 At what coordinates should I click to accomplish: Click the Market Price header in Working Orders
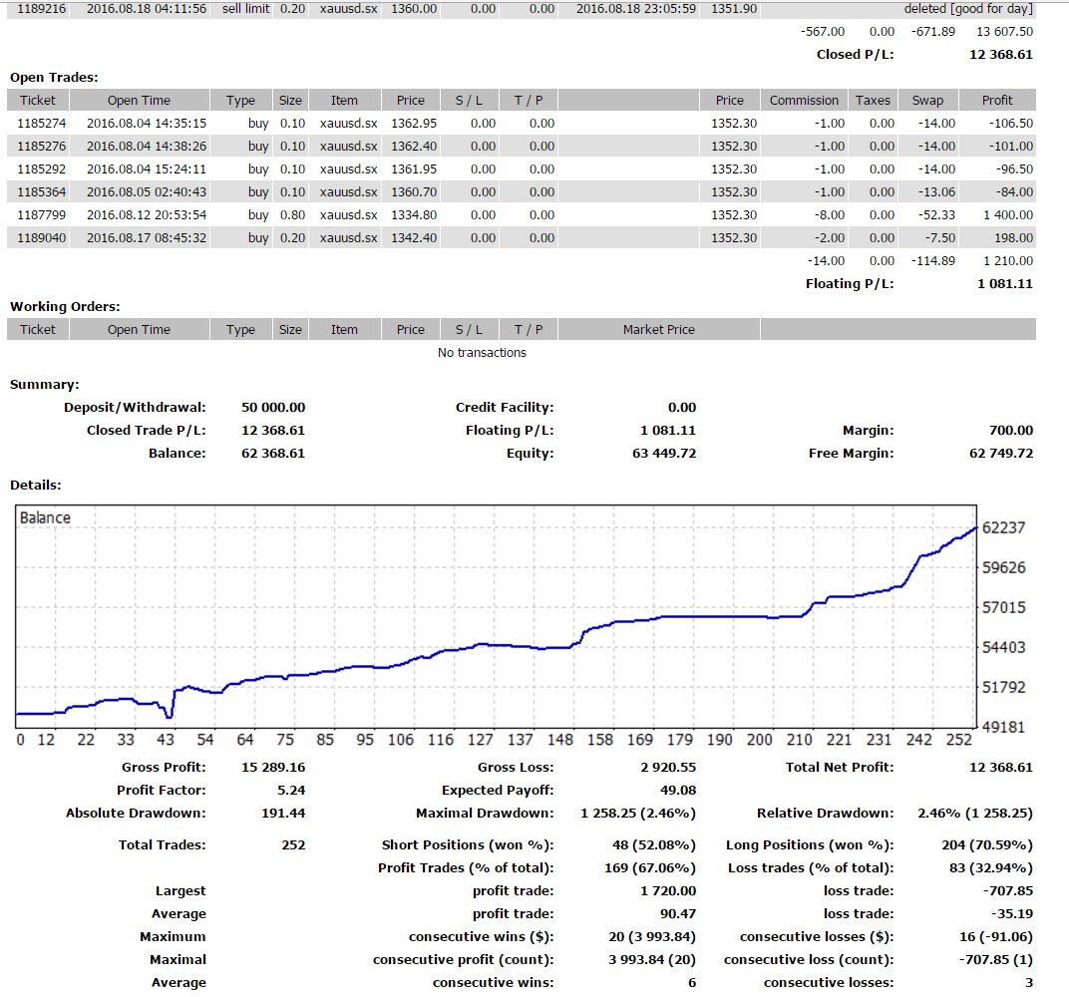point(658,330)
